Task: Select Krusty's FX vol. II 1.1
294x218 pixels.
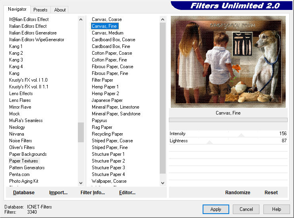Action: point(29,87)
